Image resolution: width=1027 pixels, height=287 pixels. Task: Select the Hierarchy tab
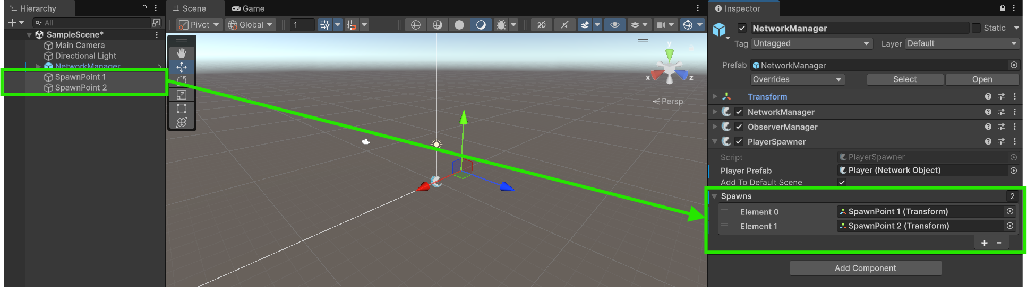[x=33, y=8]
